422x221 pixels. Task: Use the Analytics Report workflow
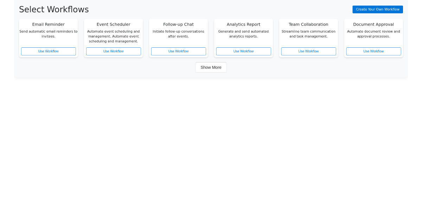pyautogui.click(x=243, y=51)
